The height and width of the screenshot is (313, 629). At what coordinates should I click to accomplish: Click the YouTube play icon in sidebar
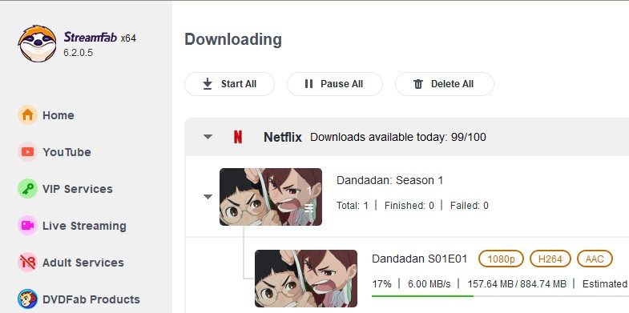point(27,152)
